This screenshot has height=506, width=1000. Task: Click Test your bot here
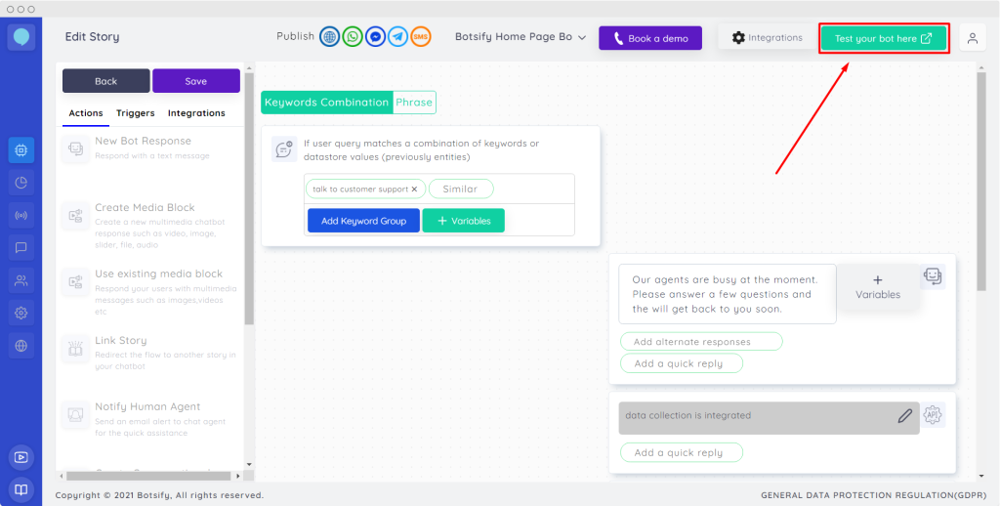click(x=883, y=38)
